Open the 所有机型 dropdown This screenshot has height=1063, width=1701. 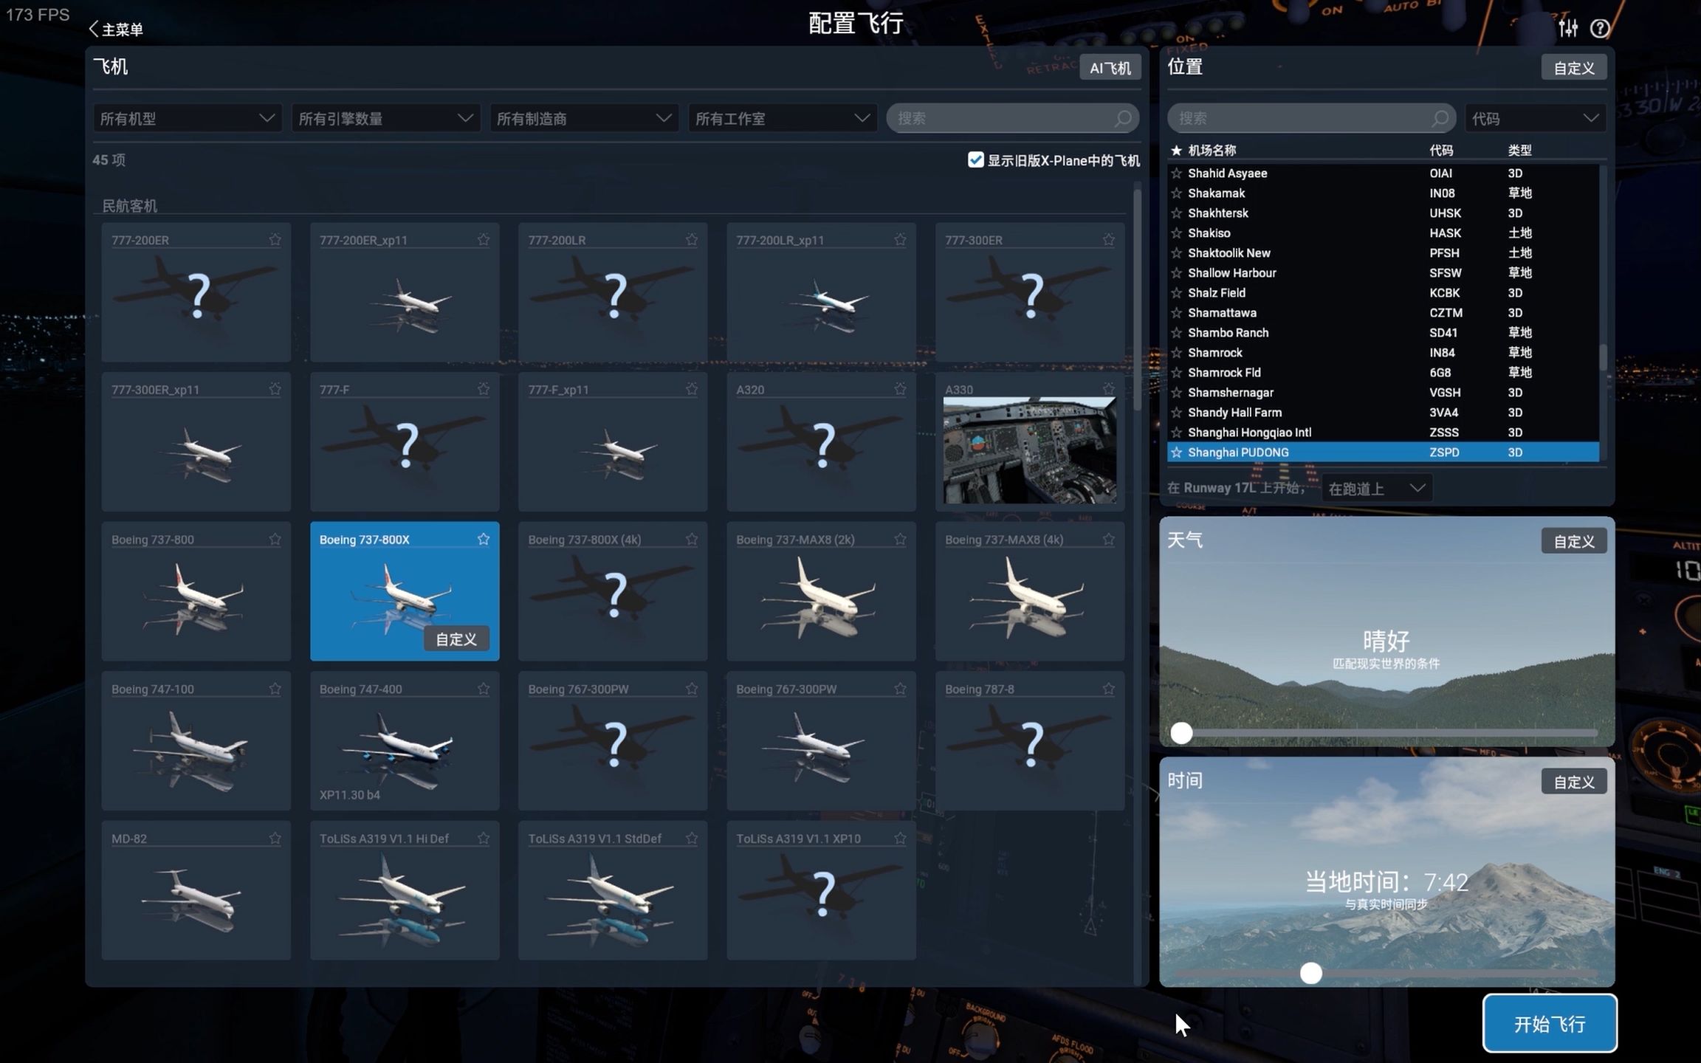pos(188,118)
